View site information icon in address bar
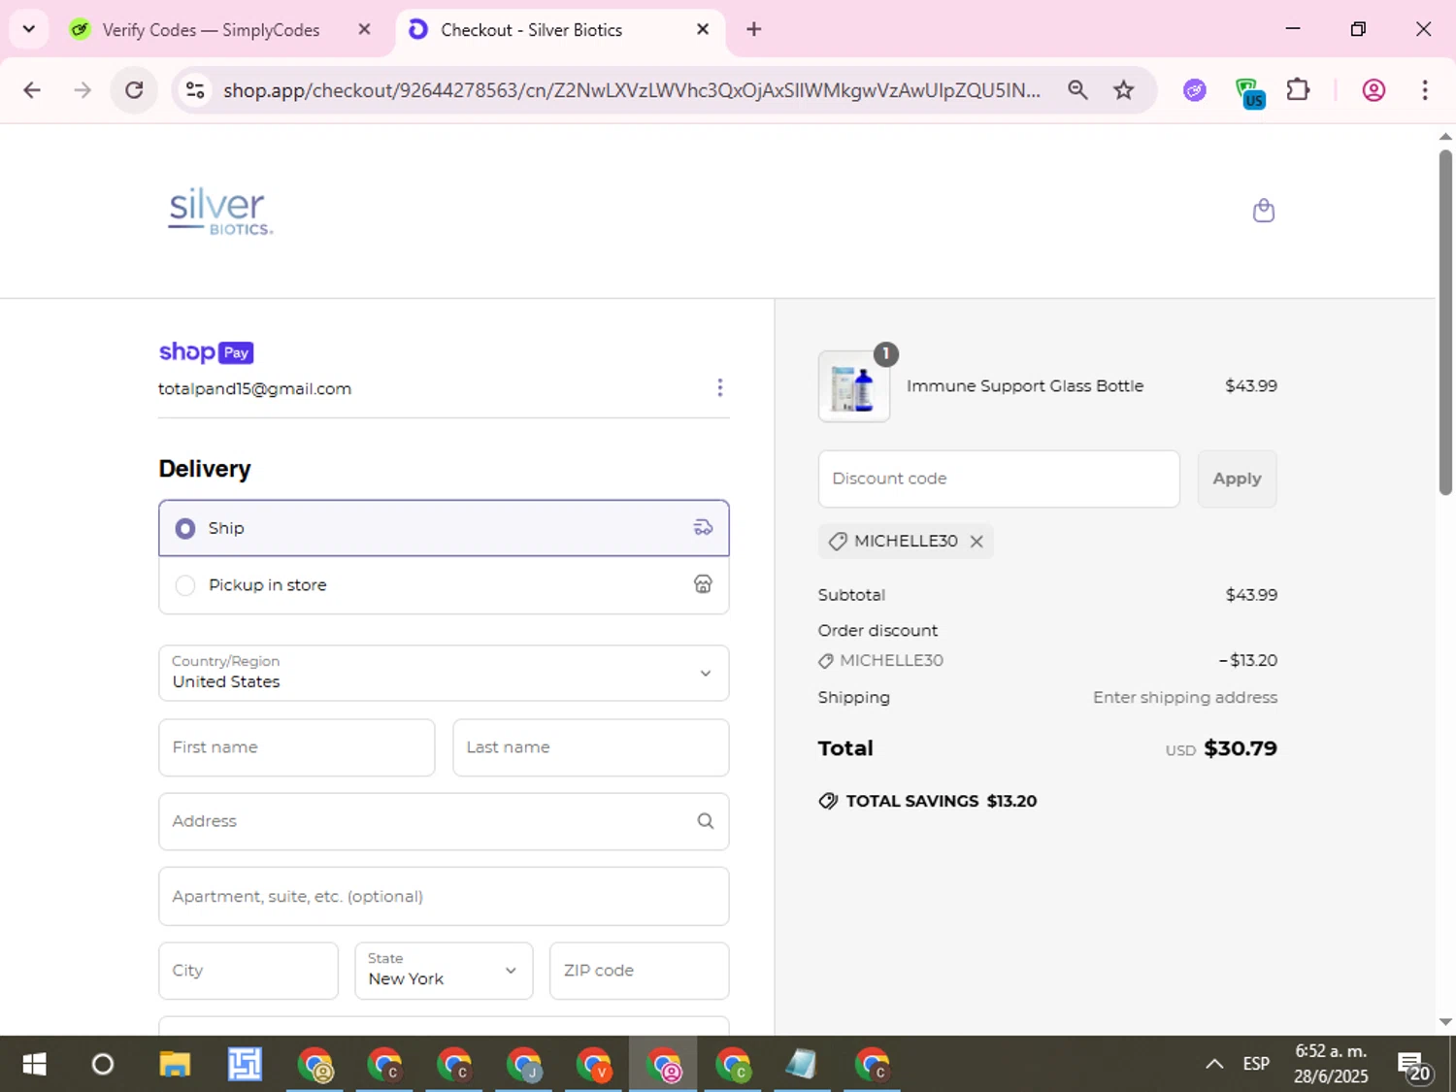 [195, 90]
